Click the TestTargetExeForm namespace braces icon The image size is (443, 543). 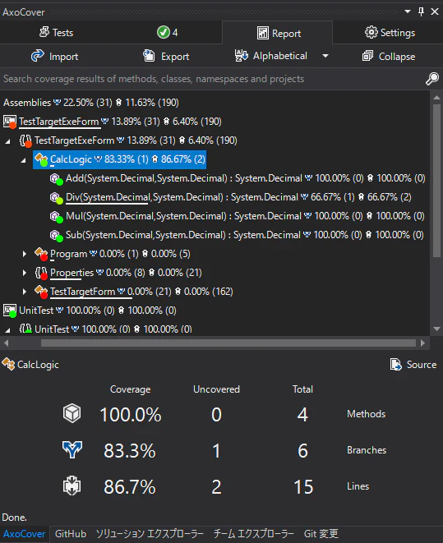[x=25, y=140]
